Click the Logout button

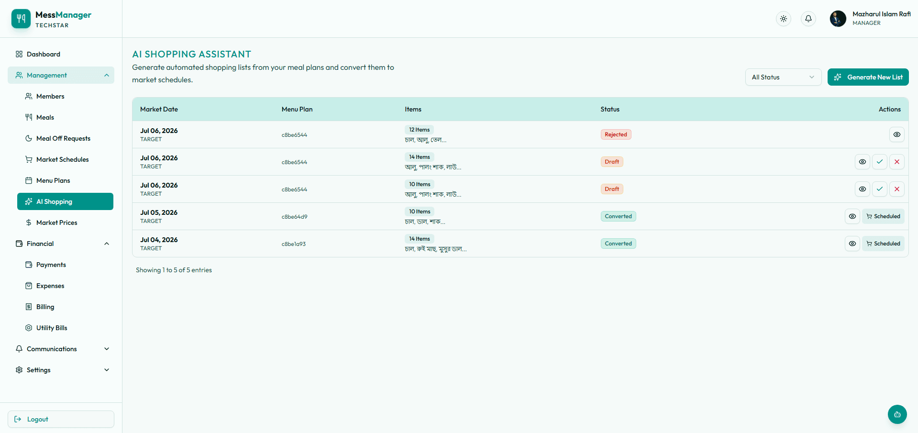[x=61, y=419]
